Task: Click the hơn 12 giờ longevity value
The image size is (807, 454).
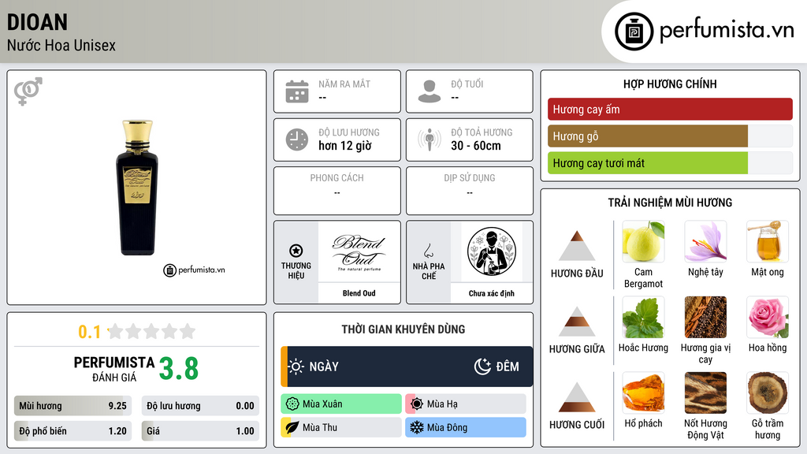Action: (345, 146)
